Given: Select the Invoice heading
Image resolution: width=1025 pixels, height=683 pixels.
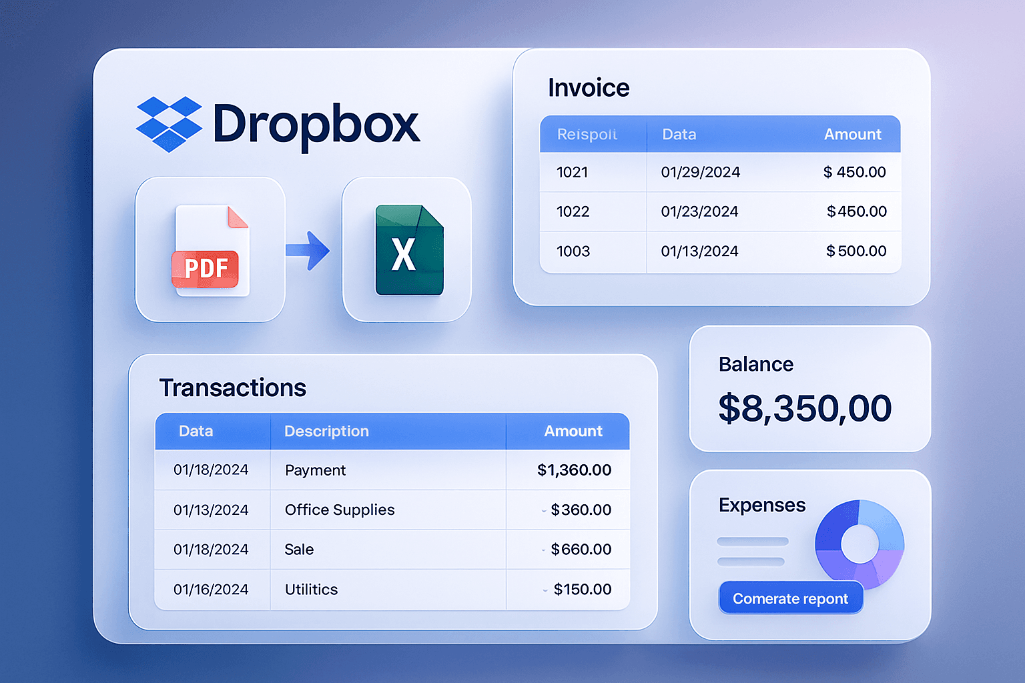Looking at the screenshot, I should tap(589, 88).
